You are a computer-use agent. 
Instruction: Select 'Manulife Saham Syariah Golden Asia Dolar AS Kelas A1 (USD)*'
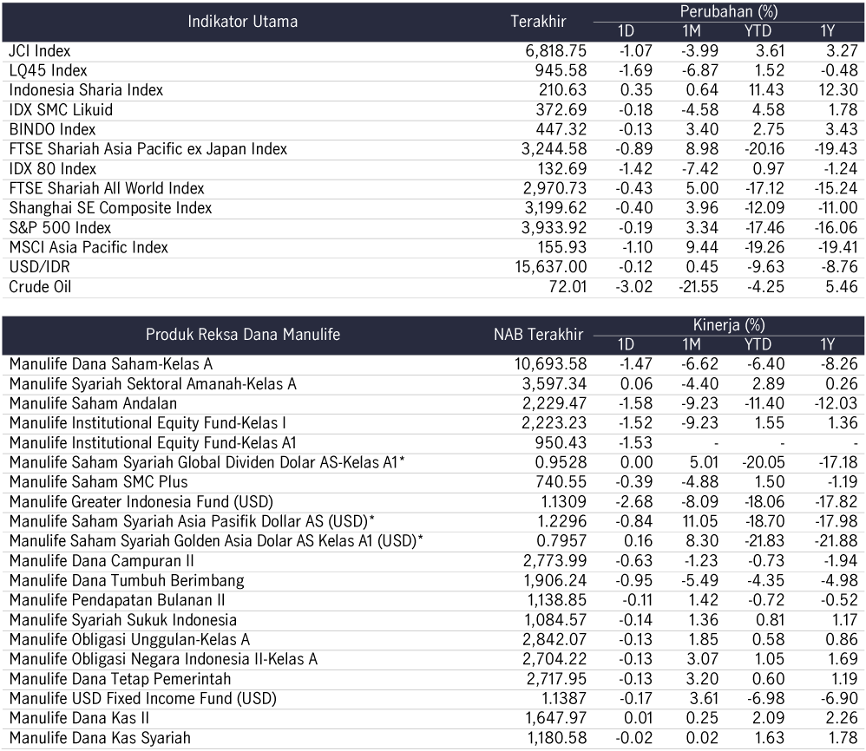click(216, 541)
